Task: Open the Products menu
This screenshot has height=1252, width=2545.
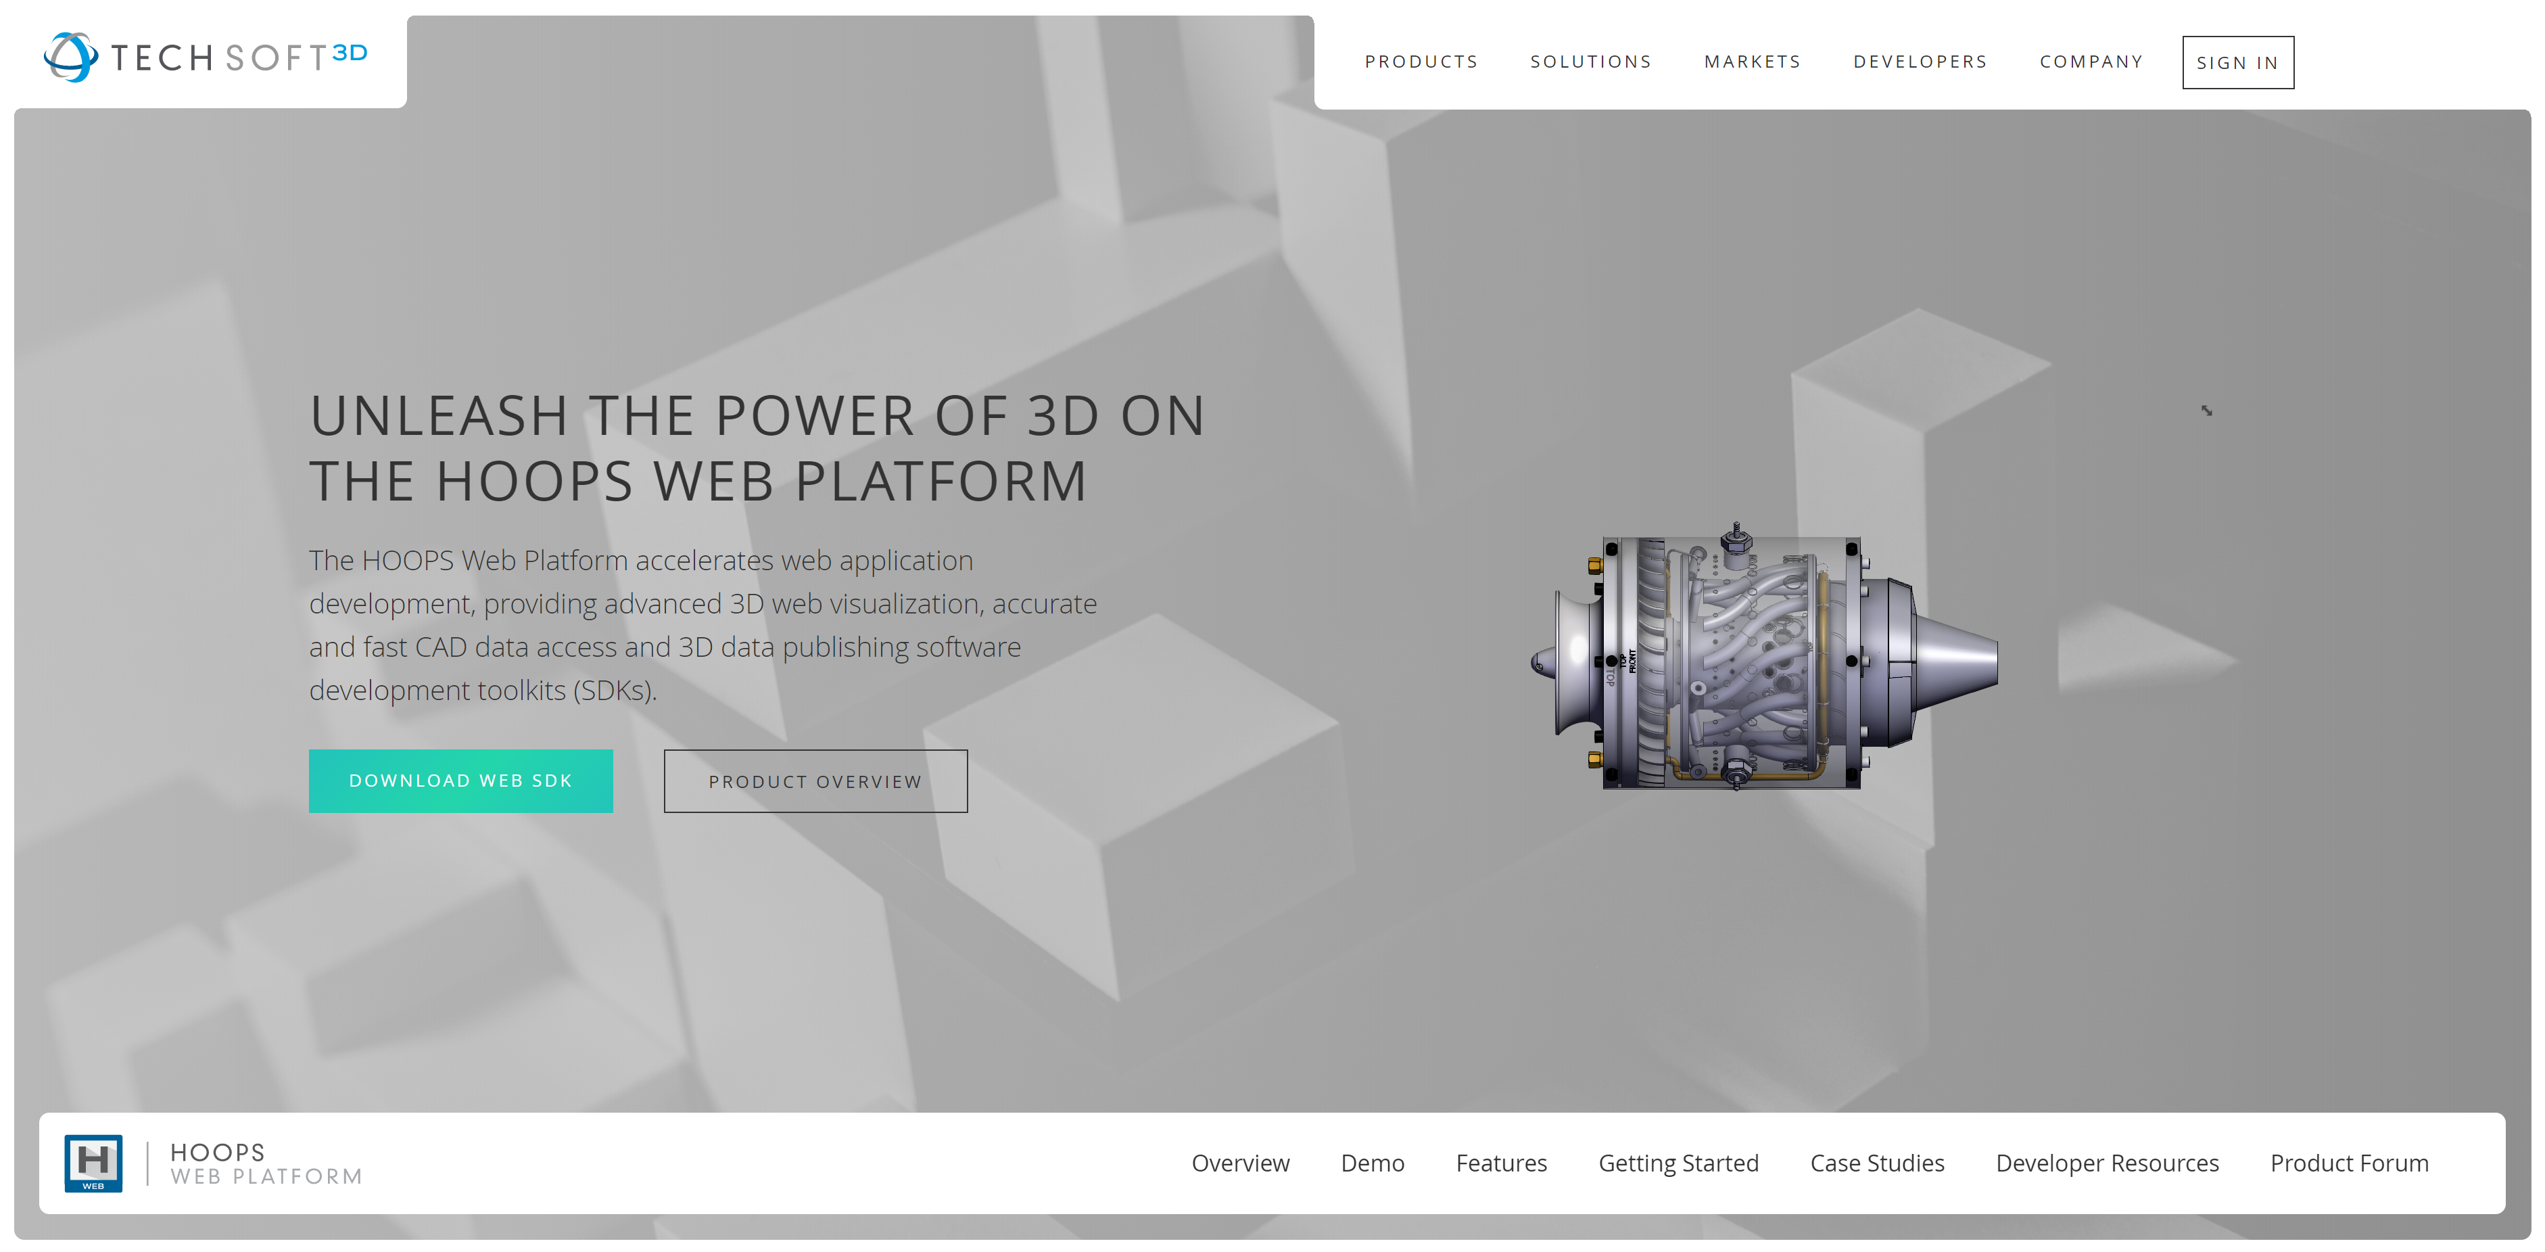Action: pyautogui.click(x=1421, y=62)
